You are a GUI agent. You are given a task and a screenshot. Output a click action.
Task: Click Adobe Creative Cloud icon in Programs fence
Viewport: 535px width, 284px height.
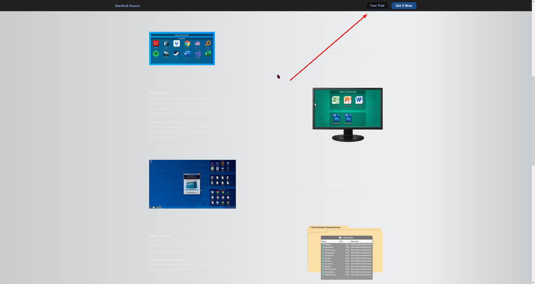(156, 43)
